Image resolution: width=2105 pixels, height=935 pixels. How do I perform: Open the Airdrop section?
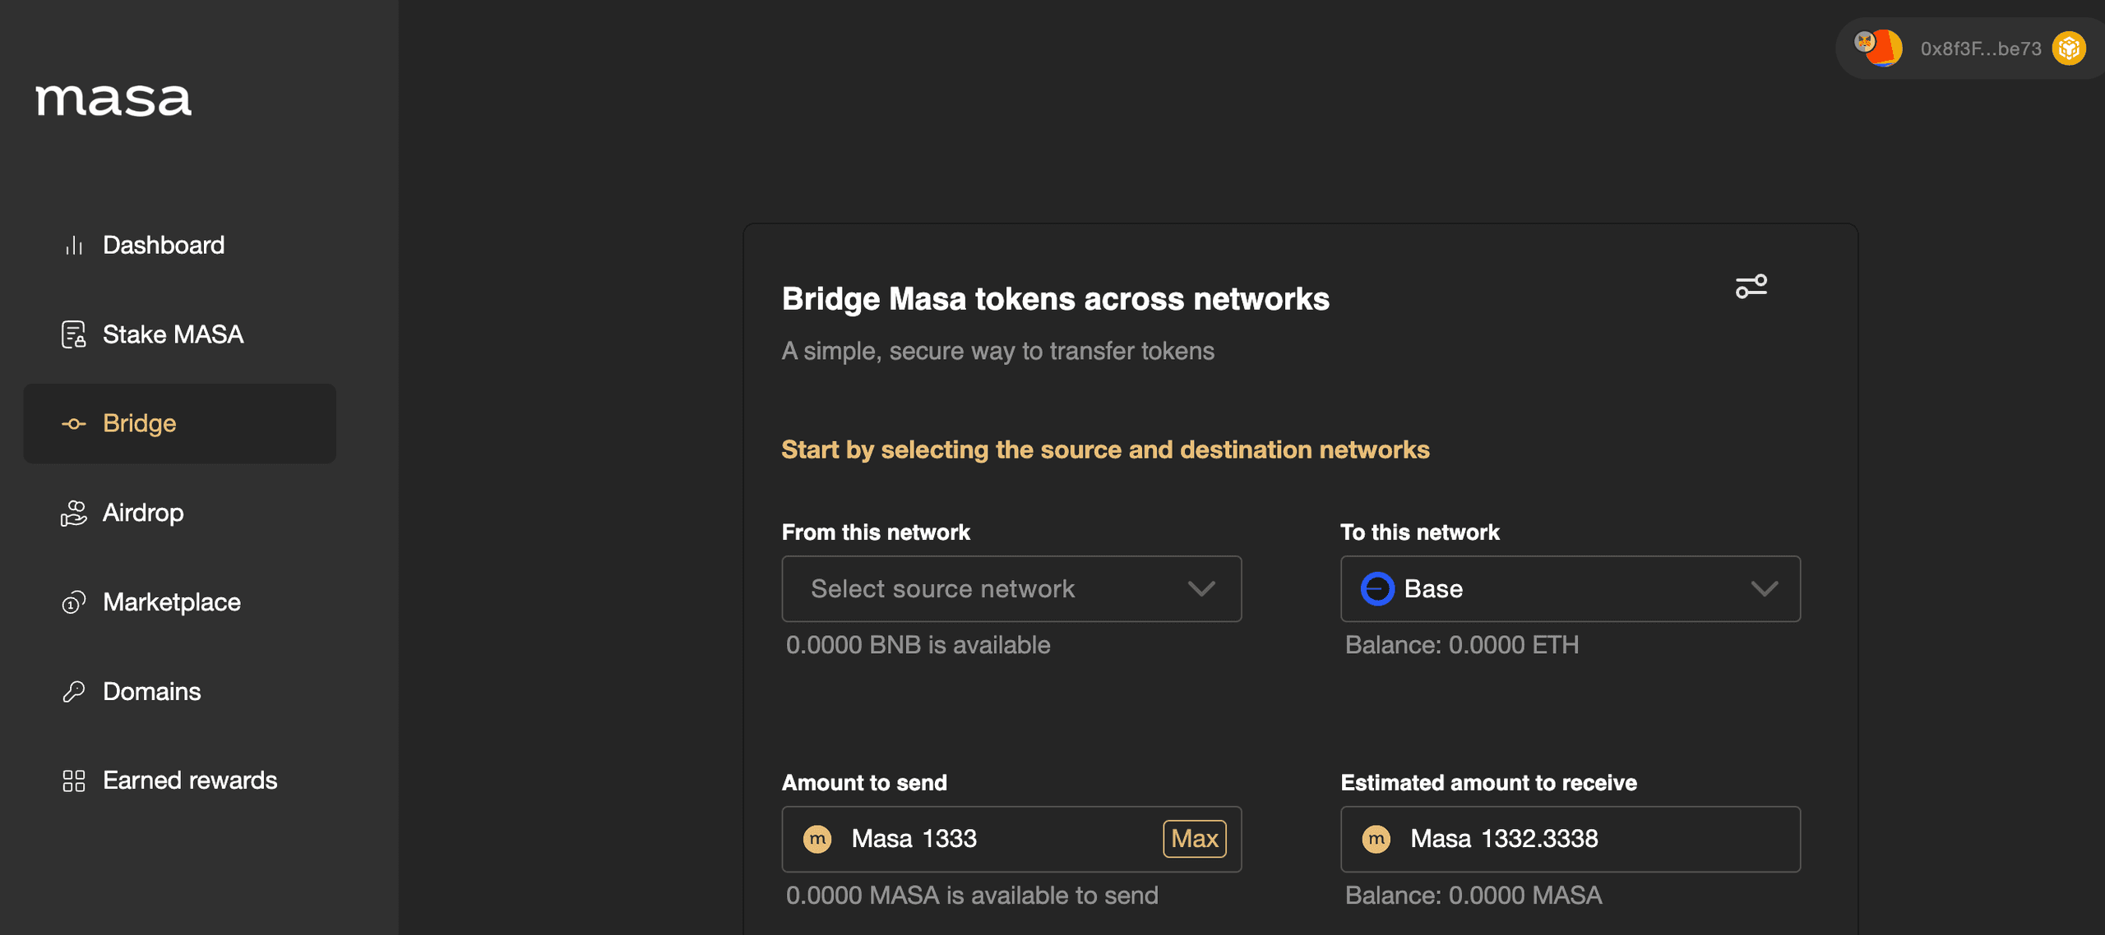(x=143, y=513)
